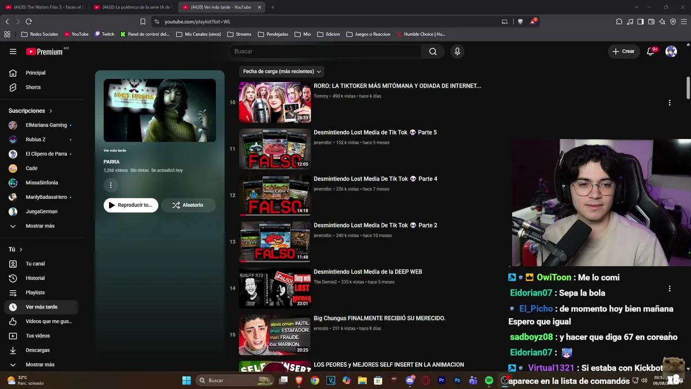This screenshot has width=691, height=389.
Task: Open the Rubius Z subscription
Action: (x=41, y=139)
